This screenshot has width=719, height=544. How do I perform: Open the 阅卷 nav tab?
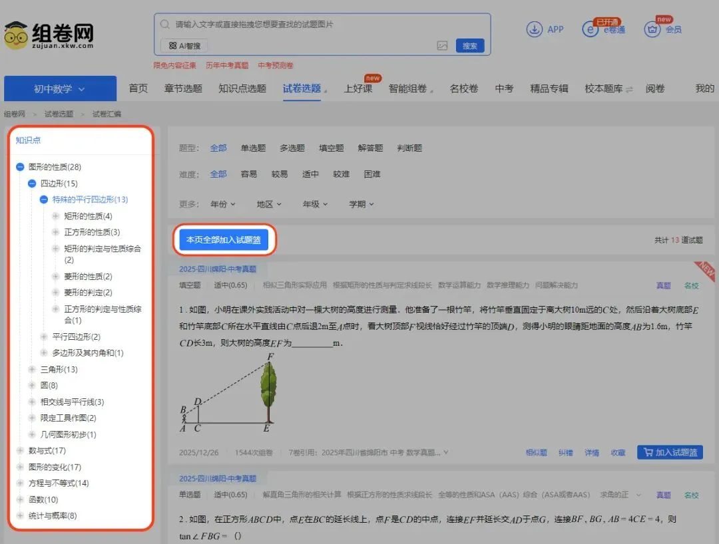tap(655, 88)
